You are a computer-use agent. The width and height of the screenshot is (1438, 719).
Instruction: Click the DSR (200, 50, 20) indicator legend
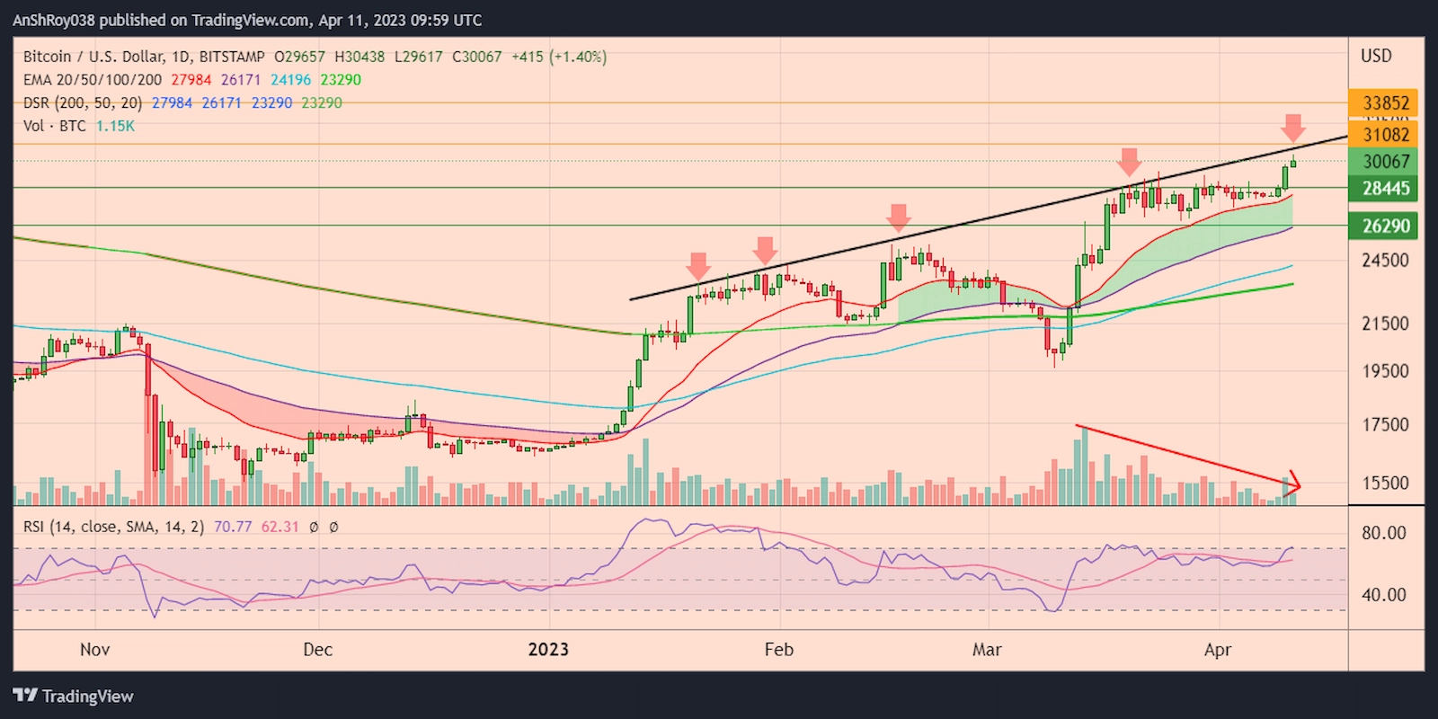[83, 103]
